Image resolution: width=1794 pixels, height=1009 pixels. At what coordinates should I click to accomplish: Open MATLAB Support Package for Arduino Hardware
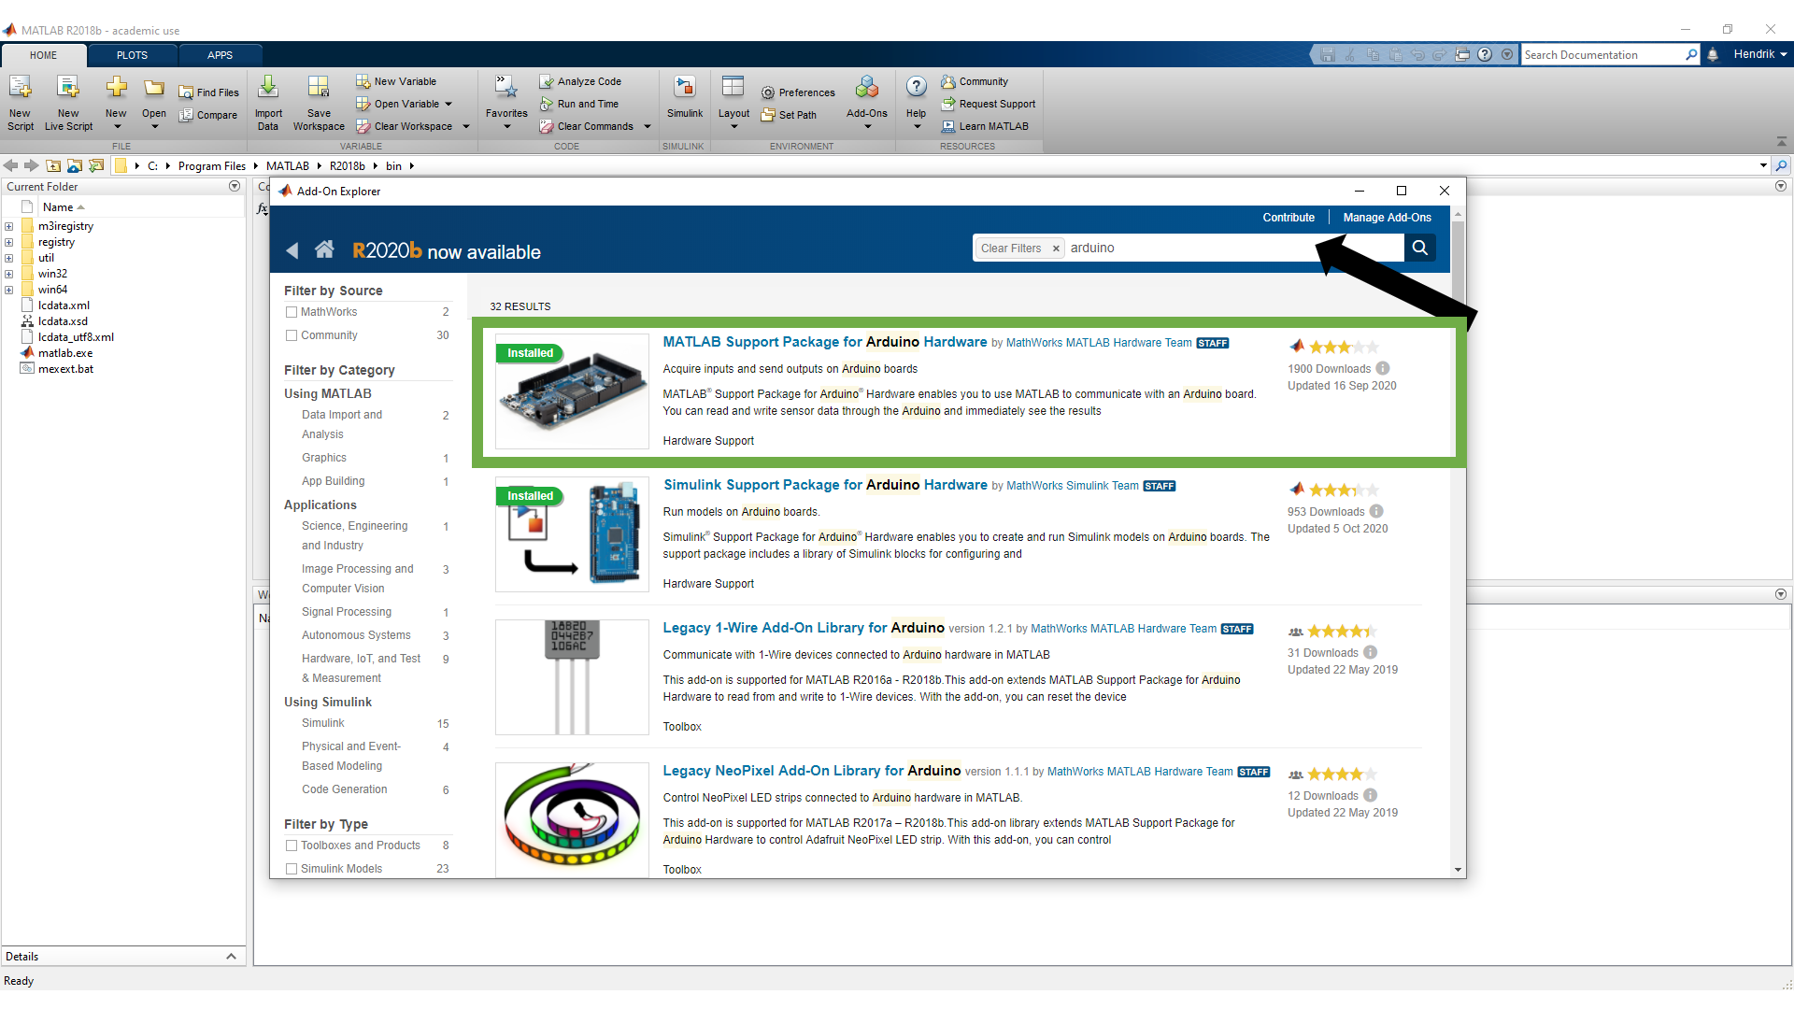(824, 342)
